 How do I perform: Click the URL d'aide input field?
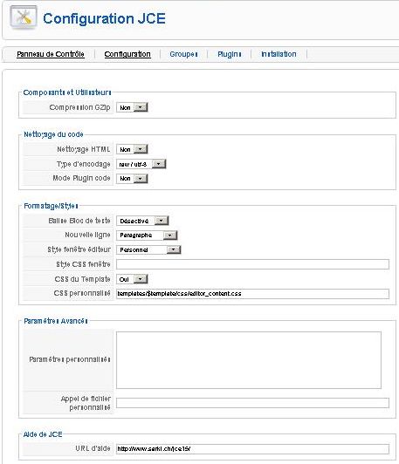point(252,448)
